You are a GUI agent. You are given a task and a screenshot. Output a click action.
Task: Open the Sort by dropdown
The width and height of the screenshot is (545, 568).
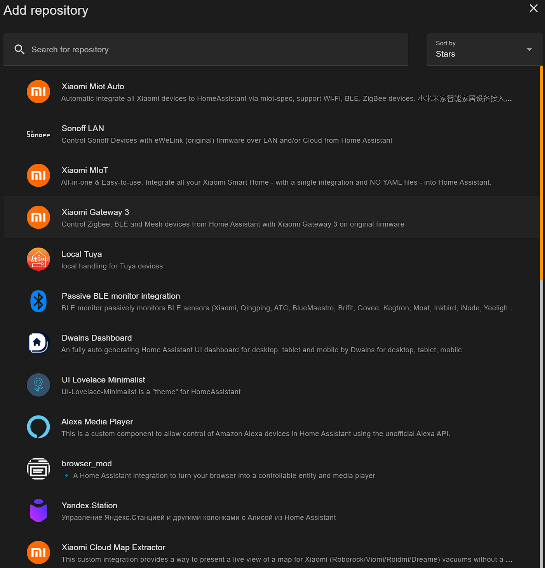[484, 50]
